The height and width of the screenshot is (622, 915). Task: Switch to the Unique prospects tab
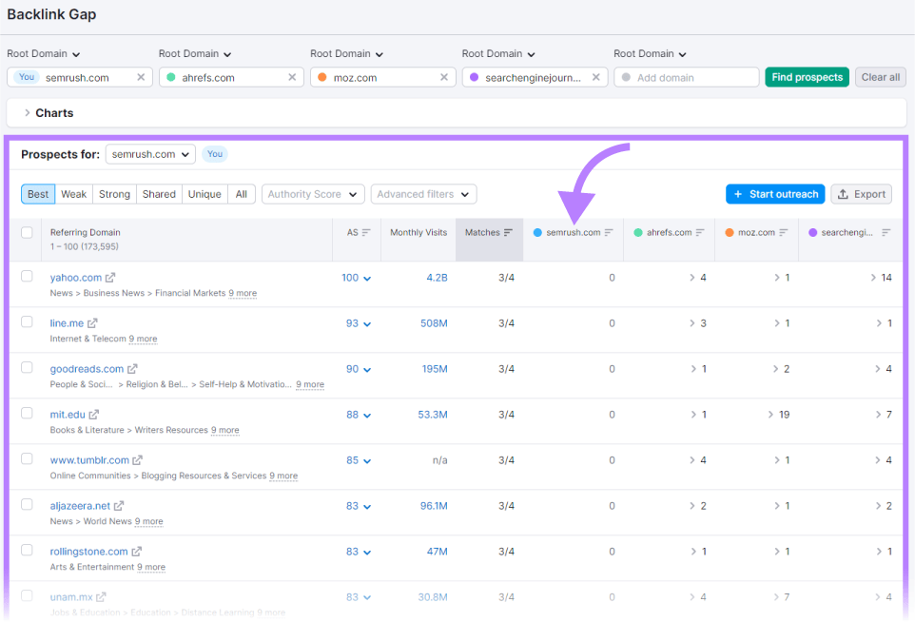pyautogui.click(x=204, y=194)
